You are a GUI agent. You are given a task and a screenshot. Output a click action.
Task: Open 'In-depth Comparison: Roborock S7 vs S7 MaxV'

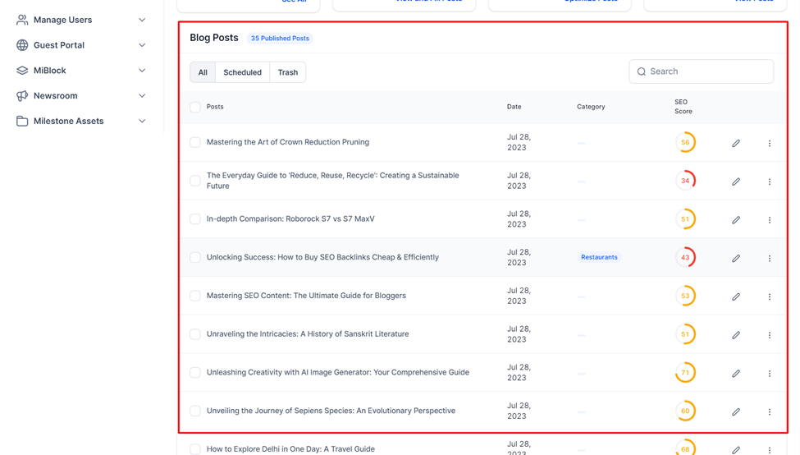pyautogui.click(x=290, y=218)
